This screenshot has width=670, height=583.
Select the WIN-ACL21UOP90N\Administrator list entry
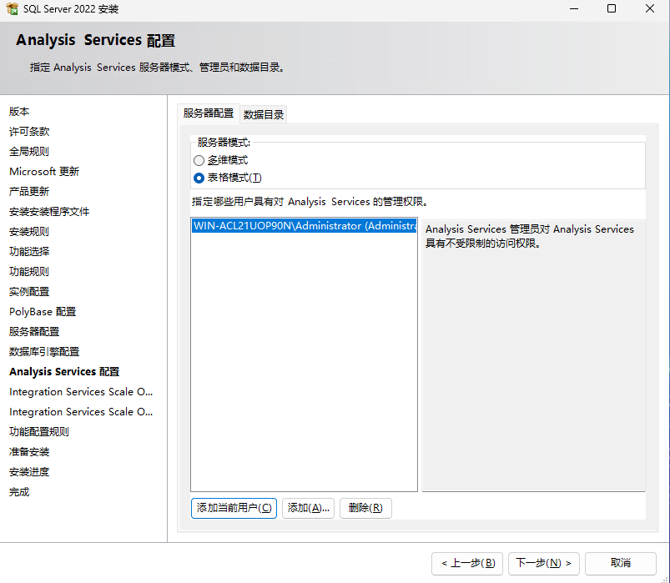tap(305, 225)
